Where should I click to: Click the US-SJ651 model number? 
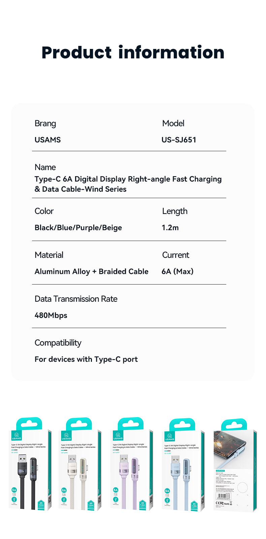click(x=179, y=140)
